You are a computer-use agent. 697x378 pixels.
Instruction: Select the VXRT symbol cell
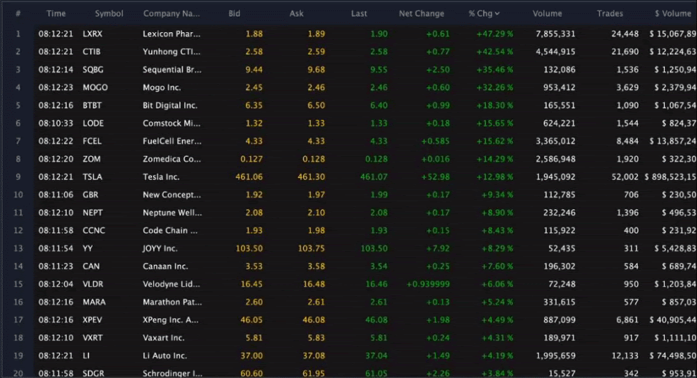(x=93, y=338)
